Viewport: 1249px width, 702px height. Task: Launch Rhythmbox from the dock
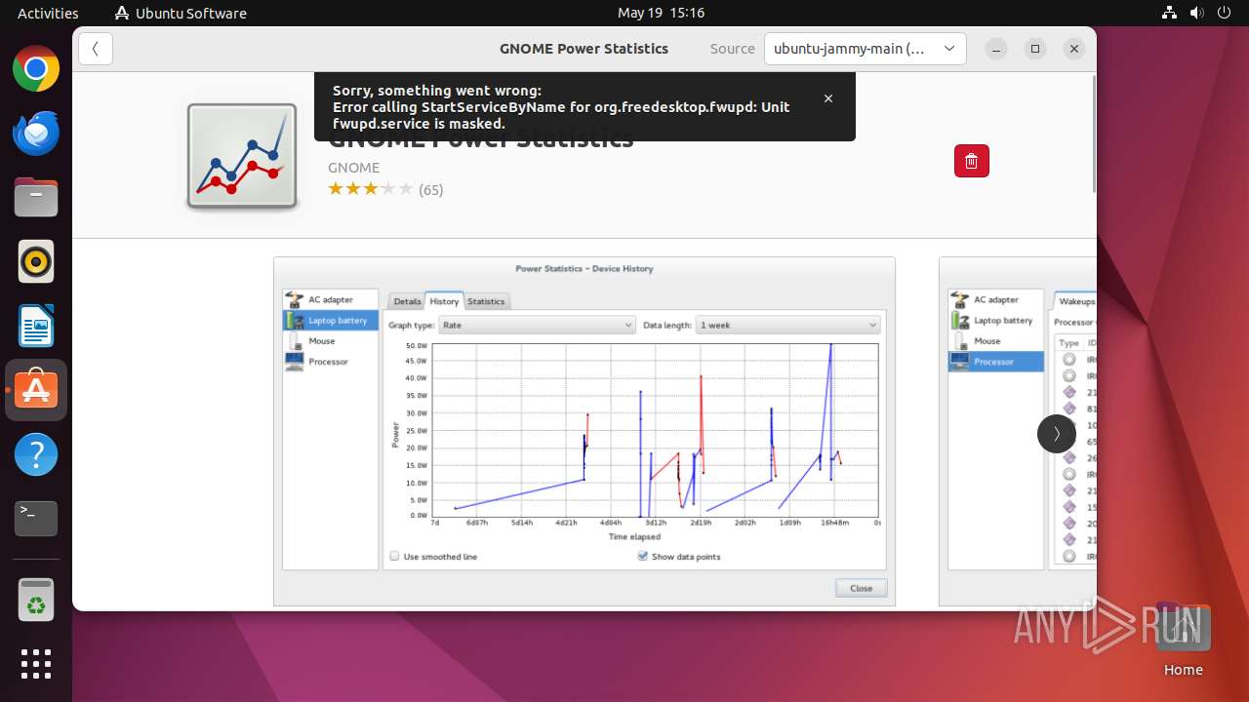(x=36, y=261)
